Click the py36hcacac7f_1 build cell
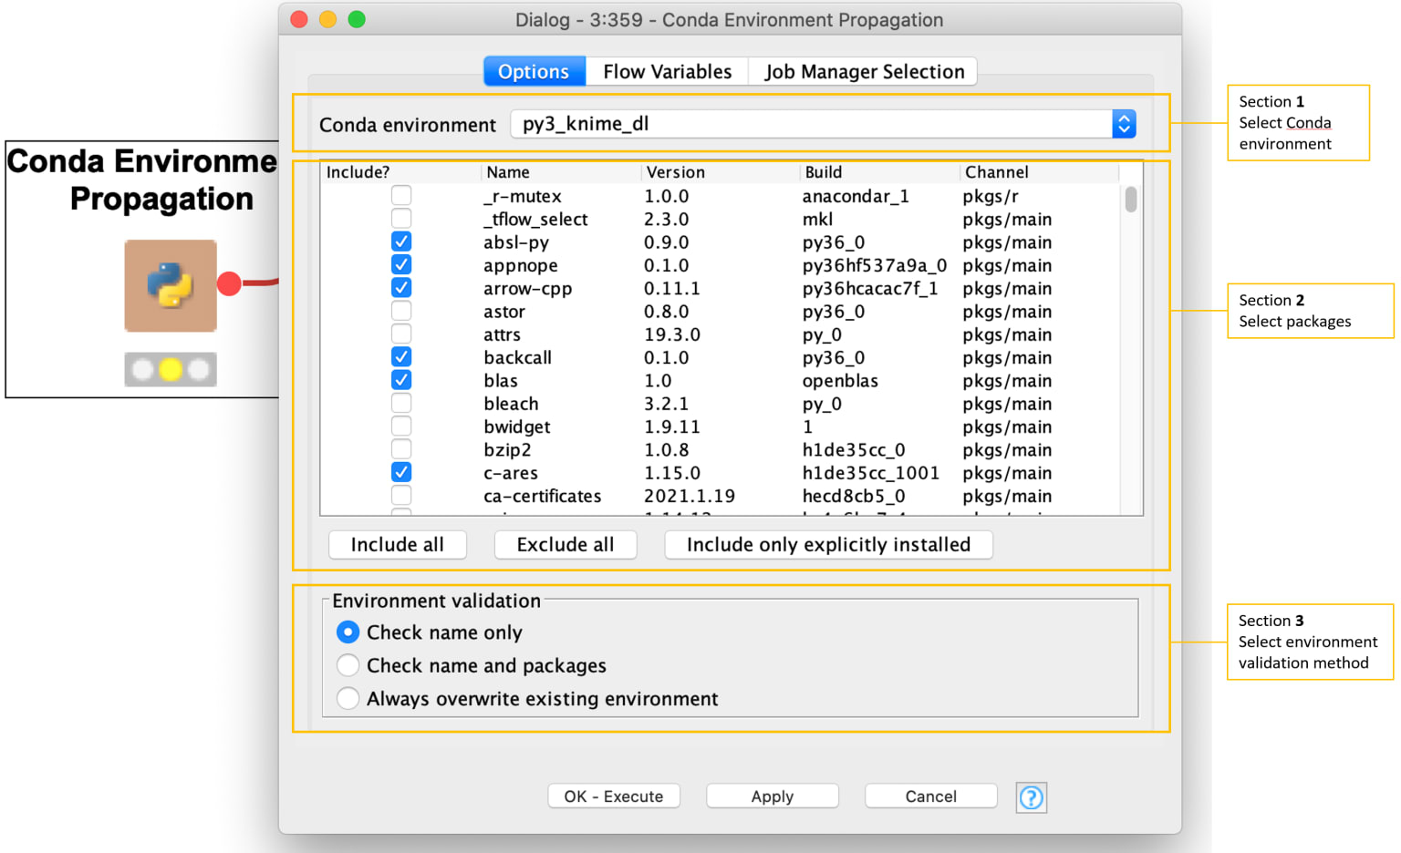The height and width of the screenshot is (853, 1401). tap(870, 289)
